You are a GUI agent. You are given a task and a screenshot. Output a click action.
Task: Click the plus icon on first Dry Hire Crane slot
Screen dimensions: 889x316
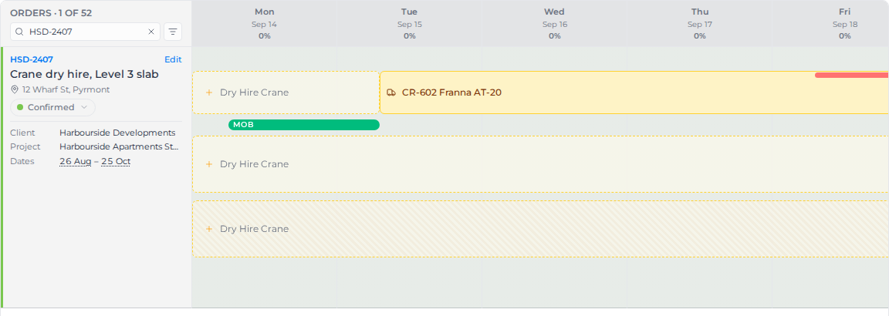208,92
